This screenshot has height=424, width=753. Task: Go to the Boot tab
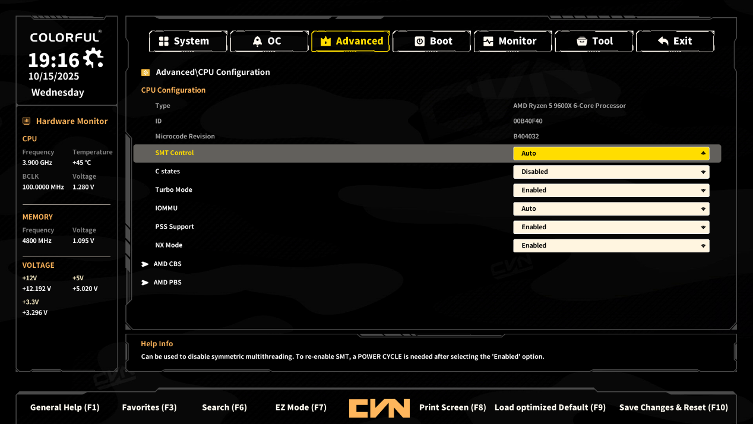(x=432, y=41)
